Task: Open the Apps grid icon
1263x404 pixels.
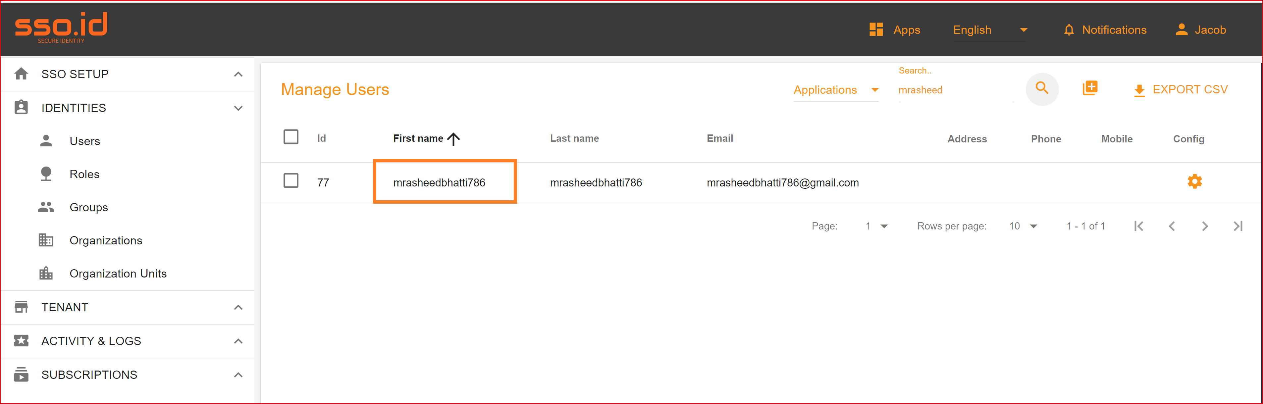Action: [876, 29]
